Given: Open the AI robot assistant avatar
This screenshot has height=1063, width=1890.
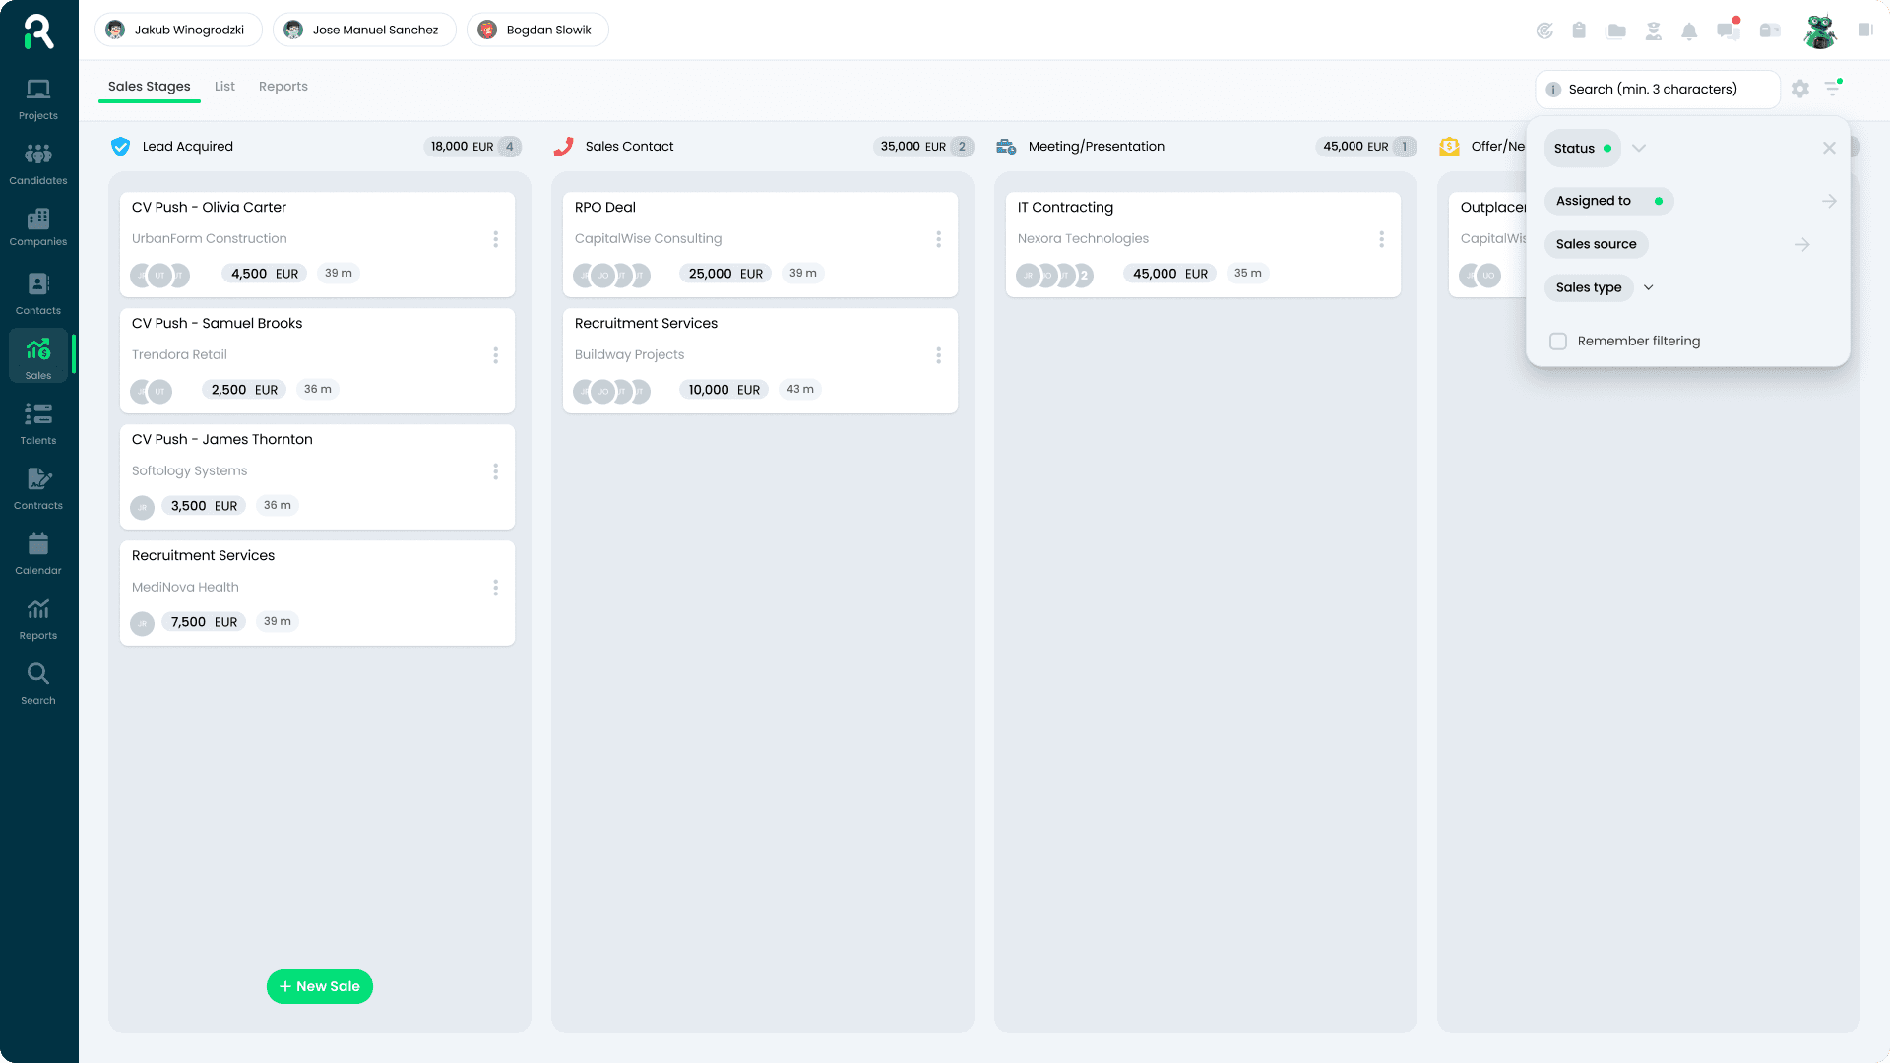Looking at the screenshot, I should [x=1820, y=31].
